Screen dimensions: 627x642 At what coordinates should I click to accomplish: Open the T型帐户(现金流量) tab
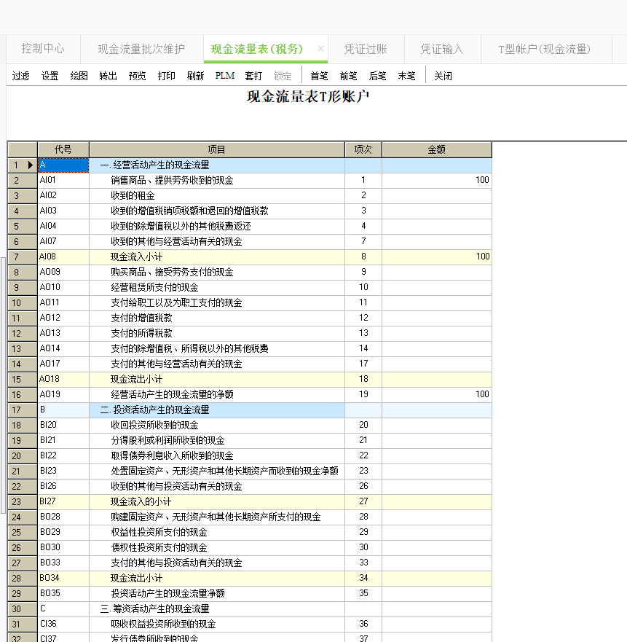tap(544, 49)
